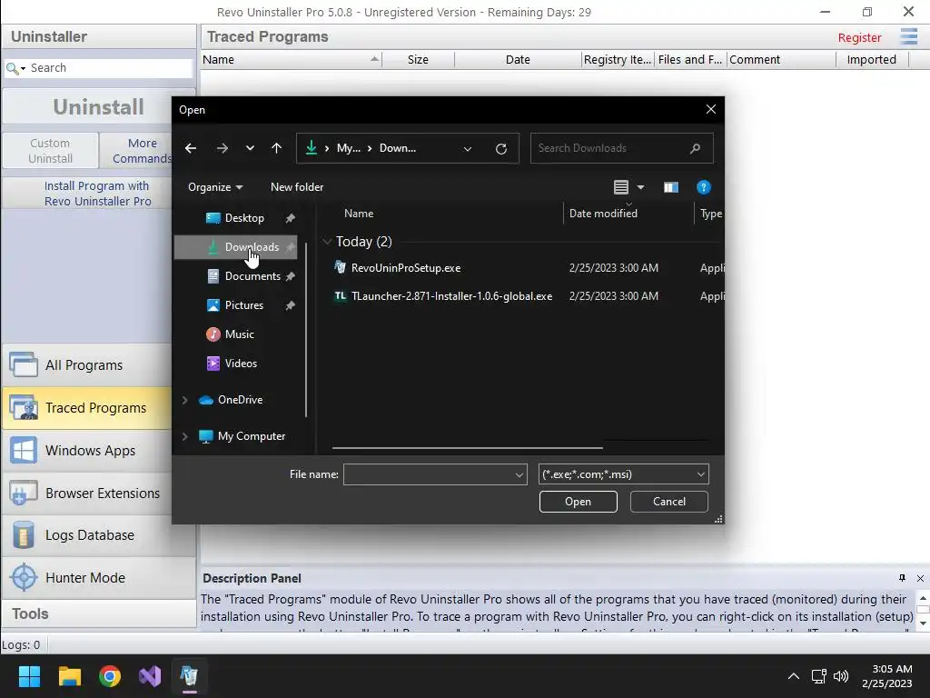Open help with the question mark icon
The width and height of the screenshot is (930, 698).
pyautogui.click(x=704, y=187)
